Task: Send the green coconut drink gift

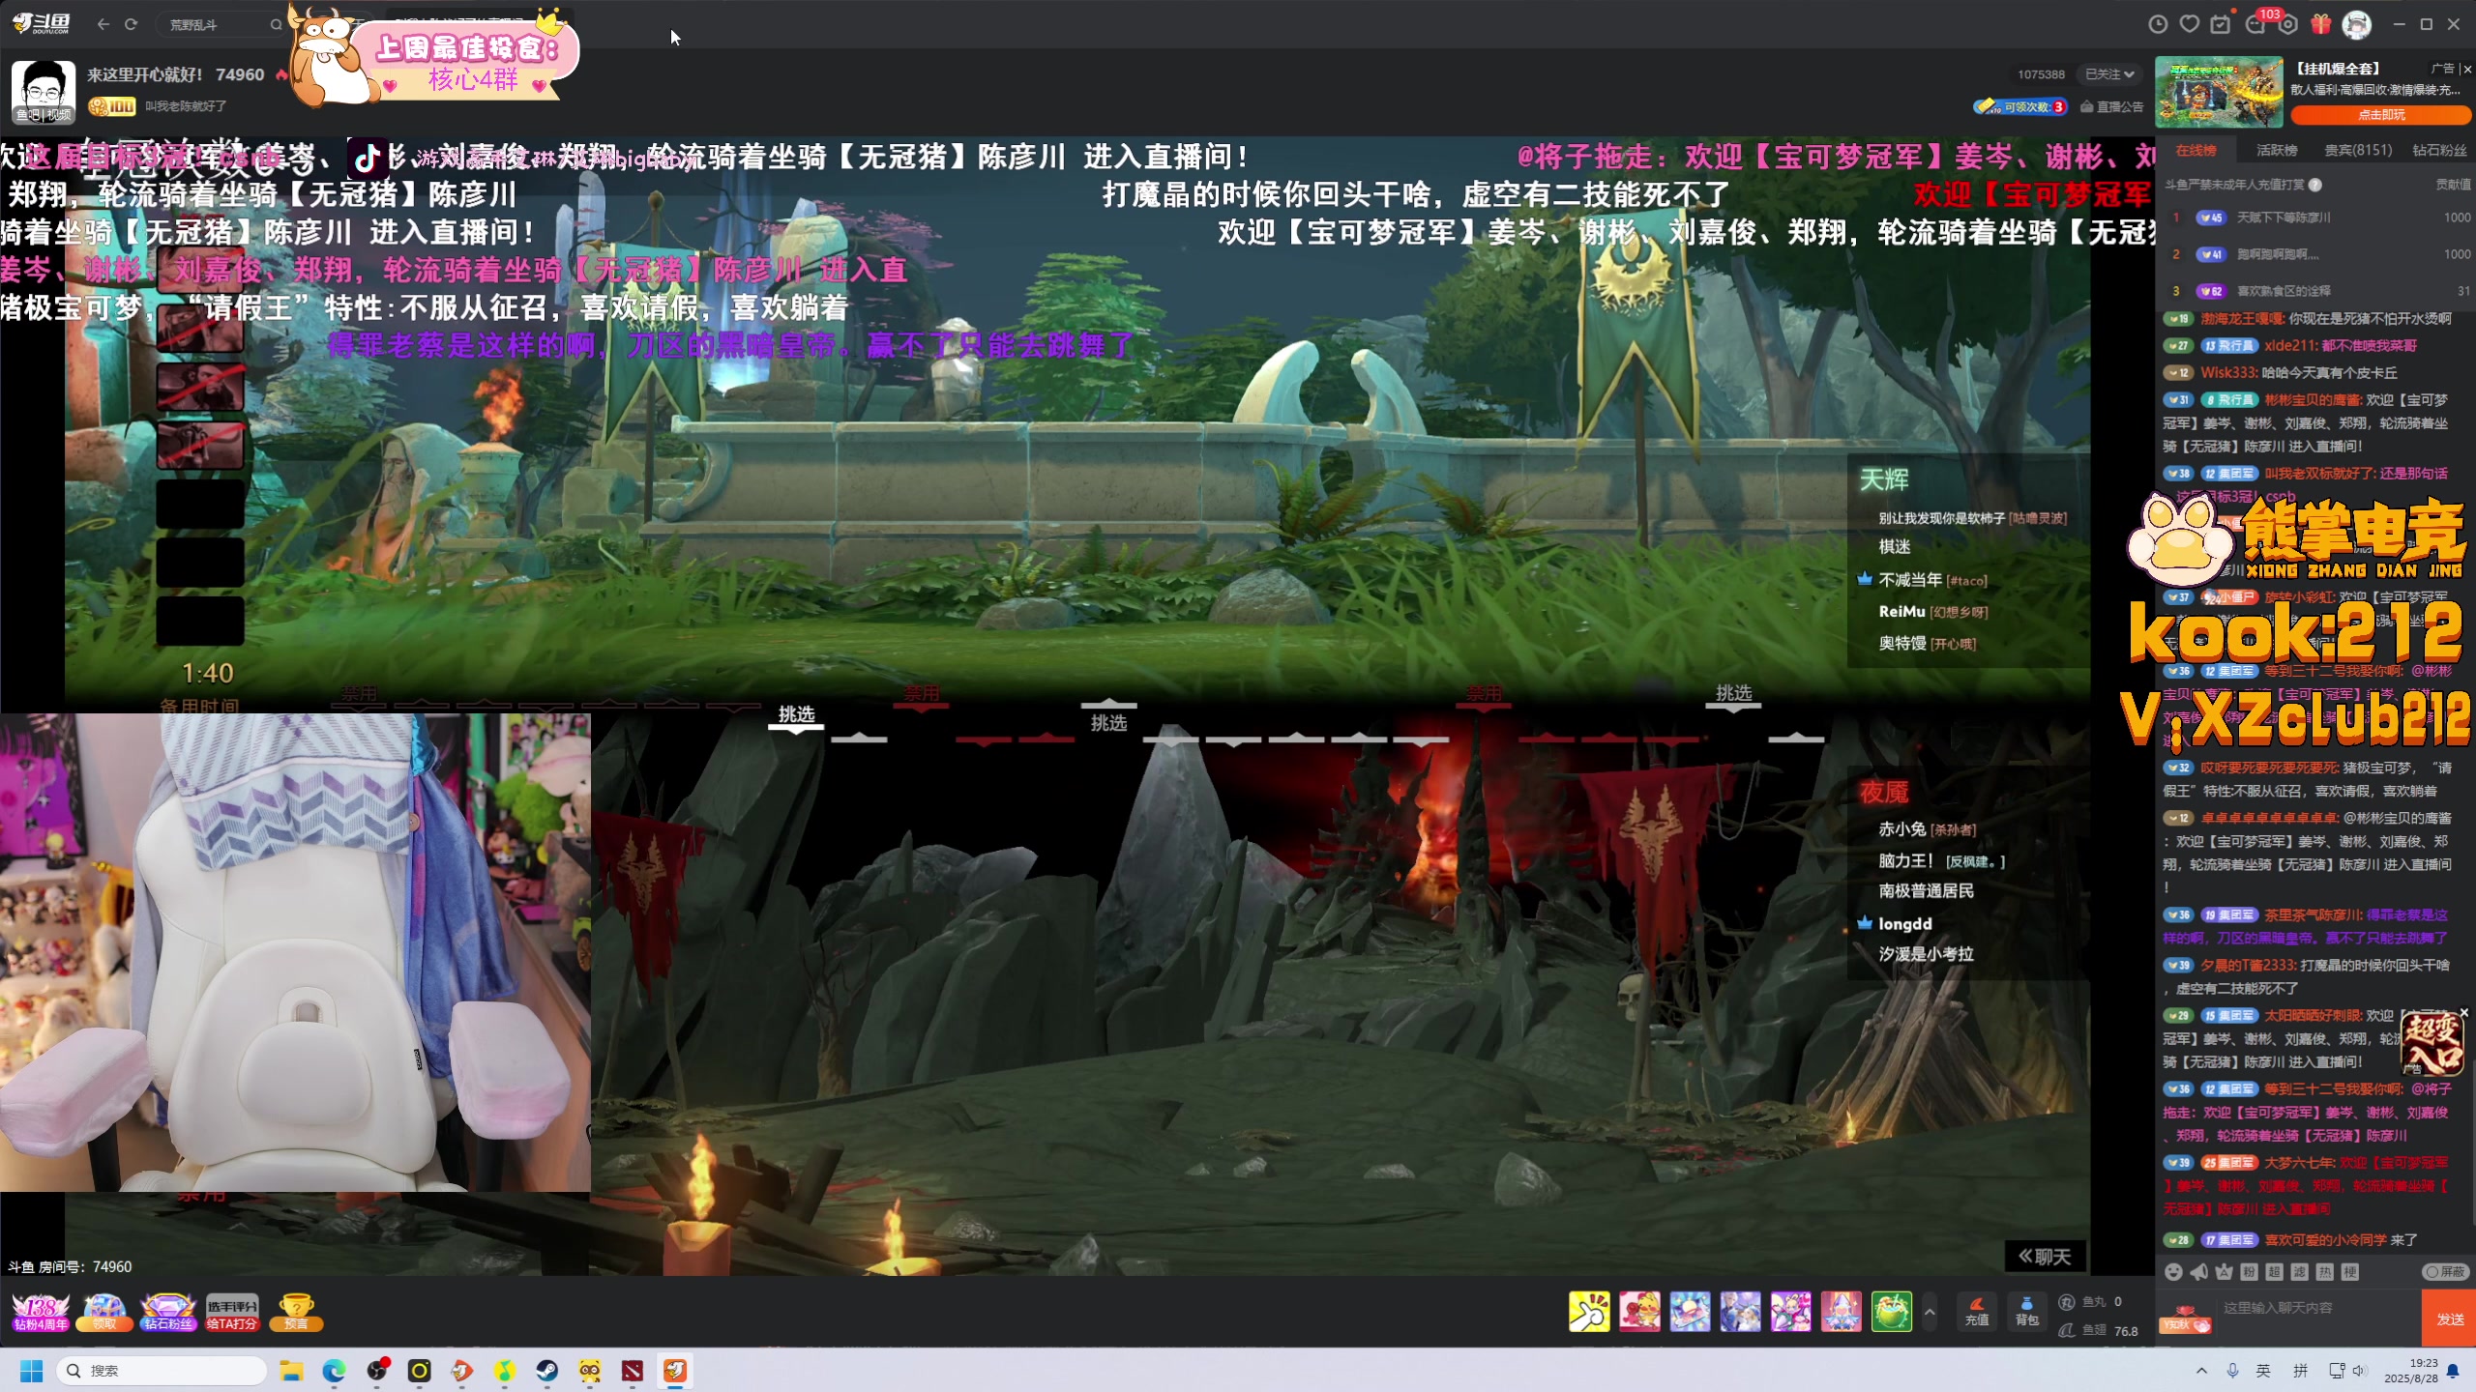Action: point(1891,1312)
